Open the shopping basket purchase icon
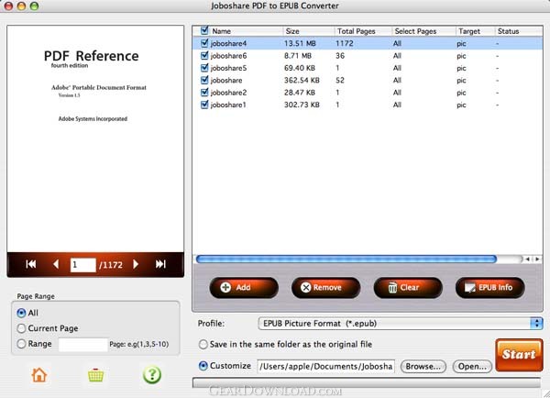 (x=95, y=375)
